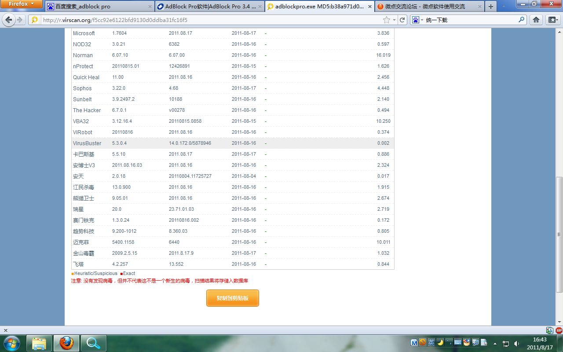
Task: Open the search engine selection dropdown
Action: click(422, 20)
